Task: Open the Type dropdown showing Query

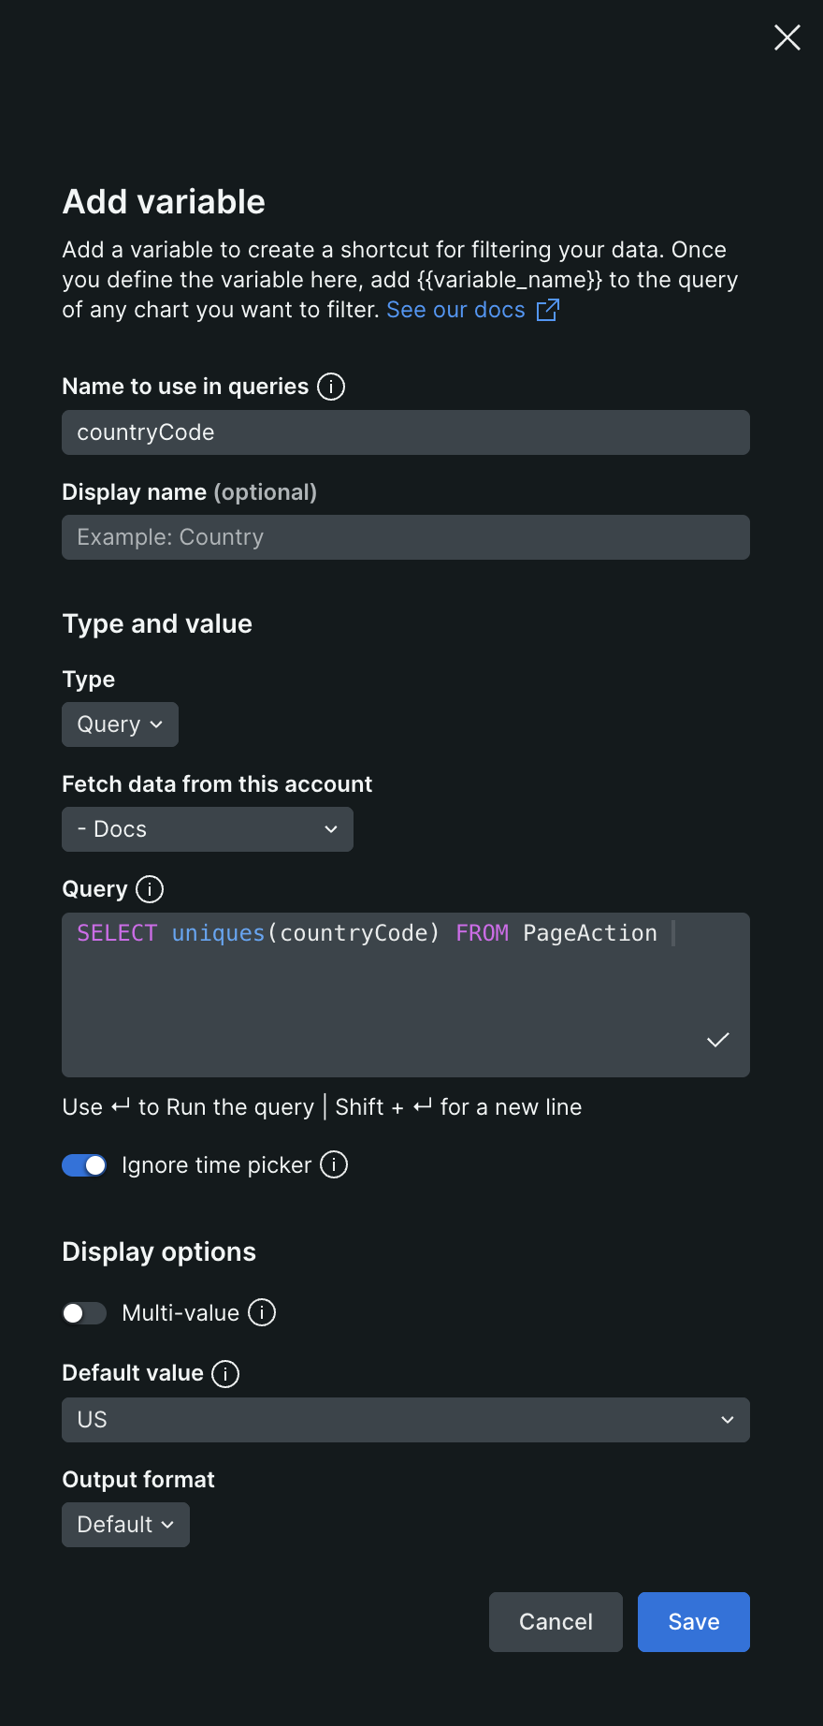Action: [120, 724]
